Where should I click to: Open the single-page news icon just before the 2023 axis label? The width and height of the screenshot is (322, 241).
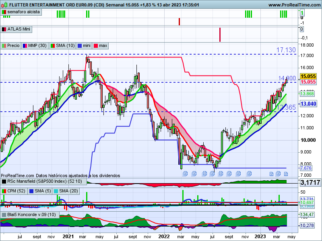click(271, 174)
